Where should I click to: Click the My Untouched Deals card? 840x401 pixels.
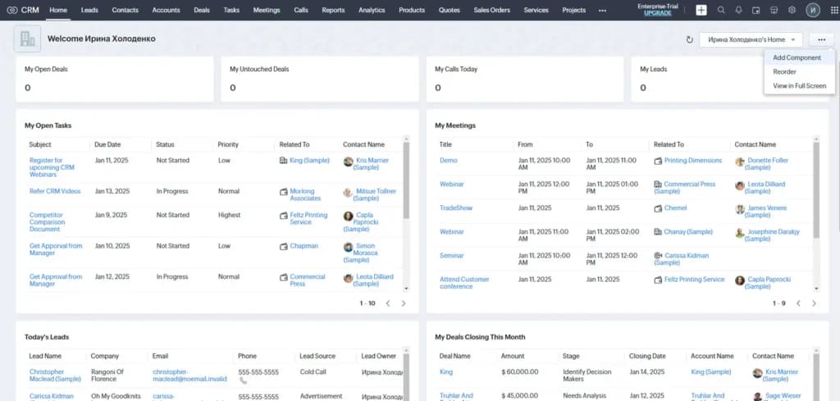click(320, 80)
